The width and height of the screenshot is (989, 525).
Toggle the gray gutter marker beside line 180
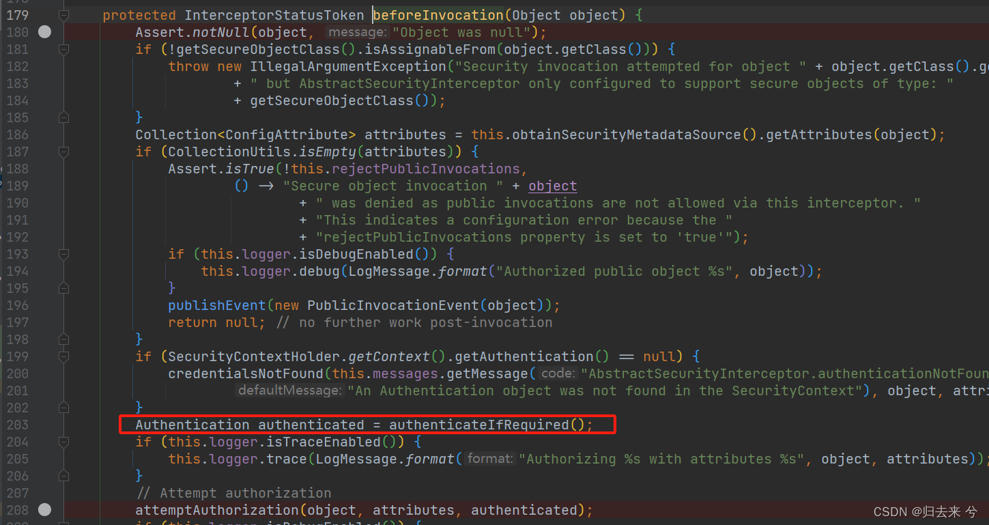[x=44, y=31]
